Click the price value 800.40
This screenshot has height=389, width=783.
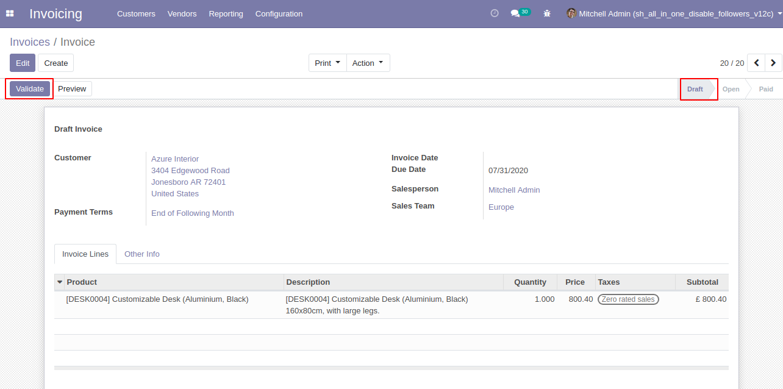[581, 299]
